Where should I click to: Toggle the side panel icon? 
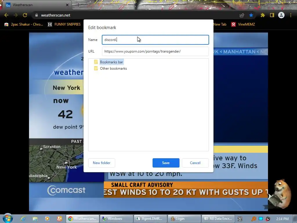tap(272, 15)
